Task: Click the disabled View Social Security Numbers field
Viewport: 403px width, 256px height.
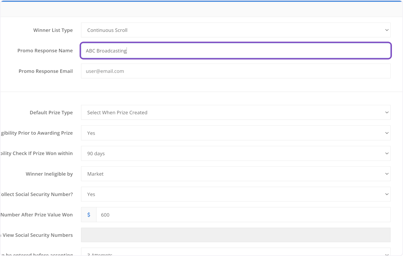Action: coord(235,235)
